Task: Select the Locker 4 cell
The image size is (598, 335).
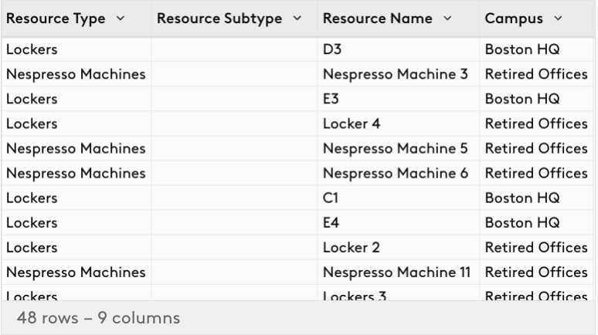Action: (x=398, y=124)
